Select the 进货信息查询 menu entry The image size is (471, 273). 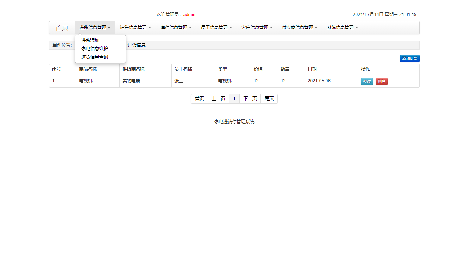coord(94,56)
